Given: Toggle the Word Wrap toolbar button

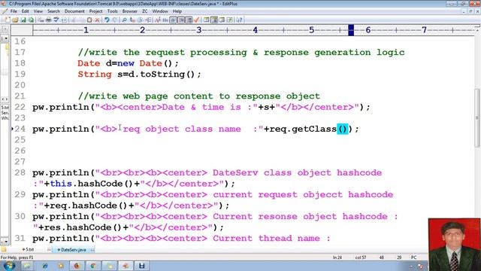Looking at the screenshot, I should point(174,20).
